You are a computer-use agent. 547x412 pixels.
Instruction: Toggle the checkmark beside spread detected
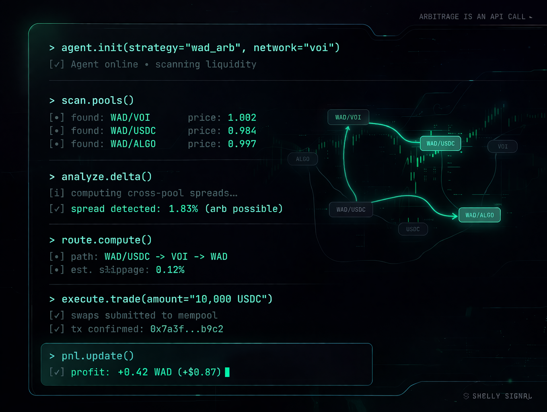57,209
